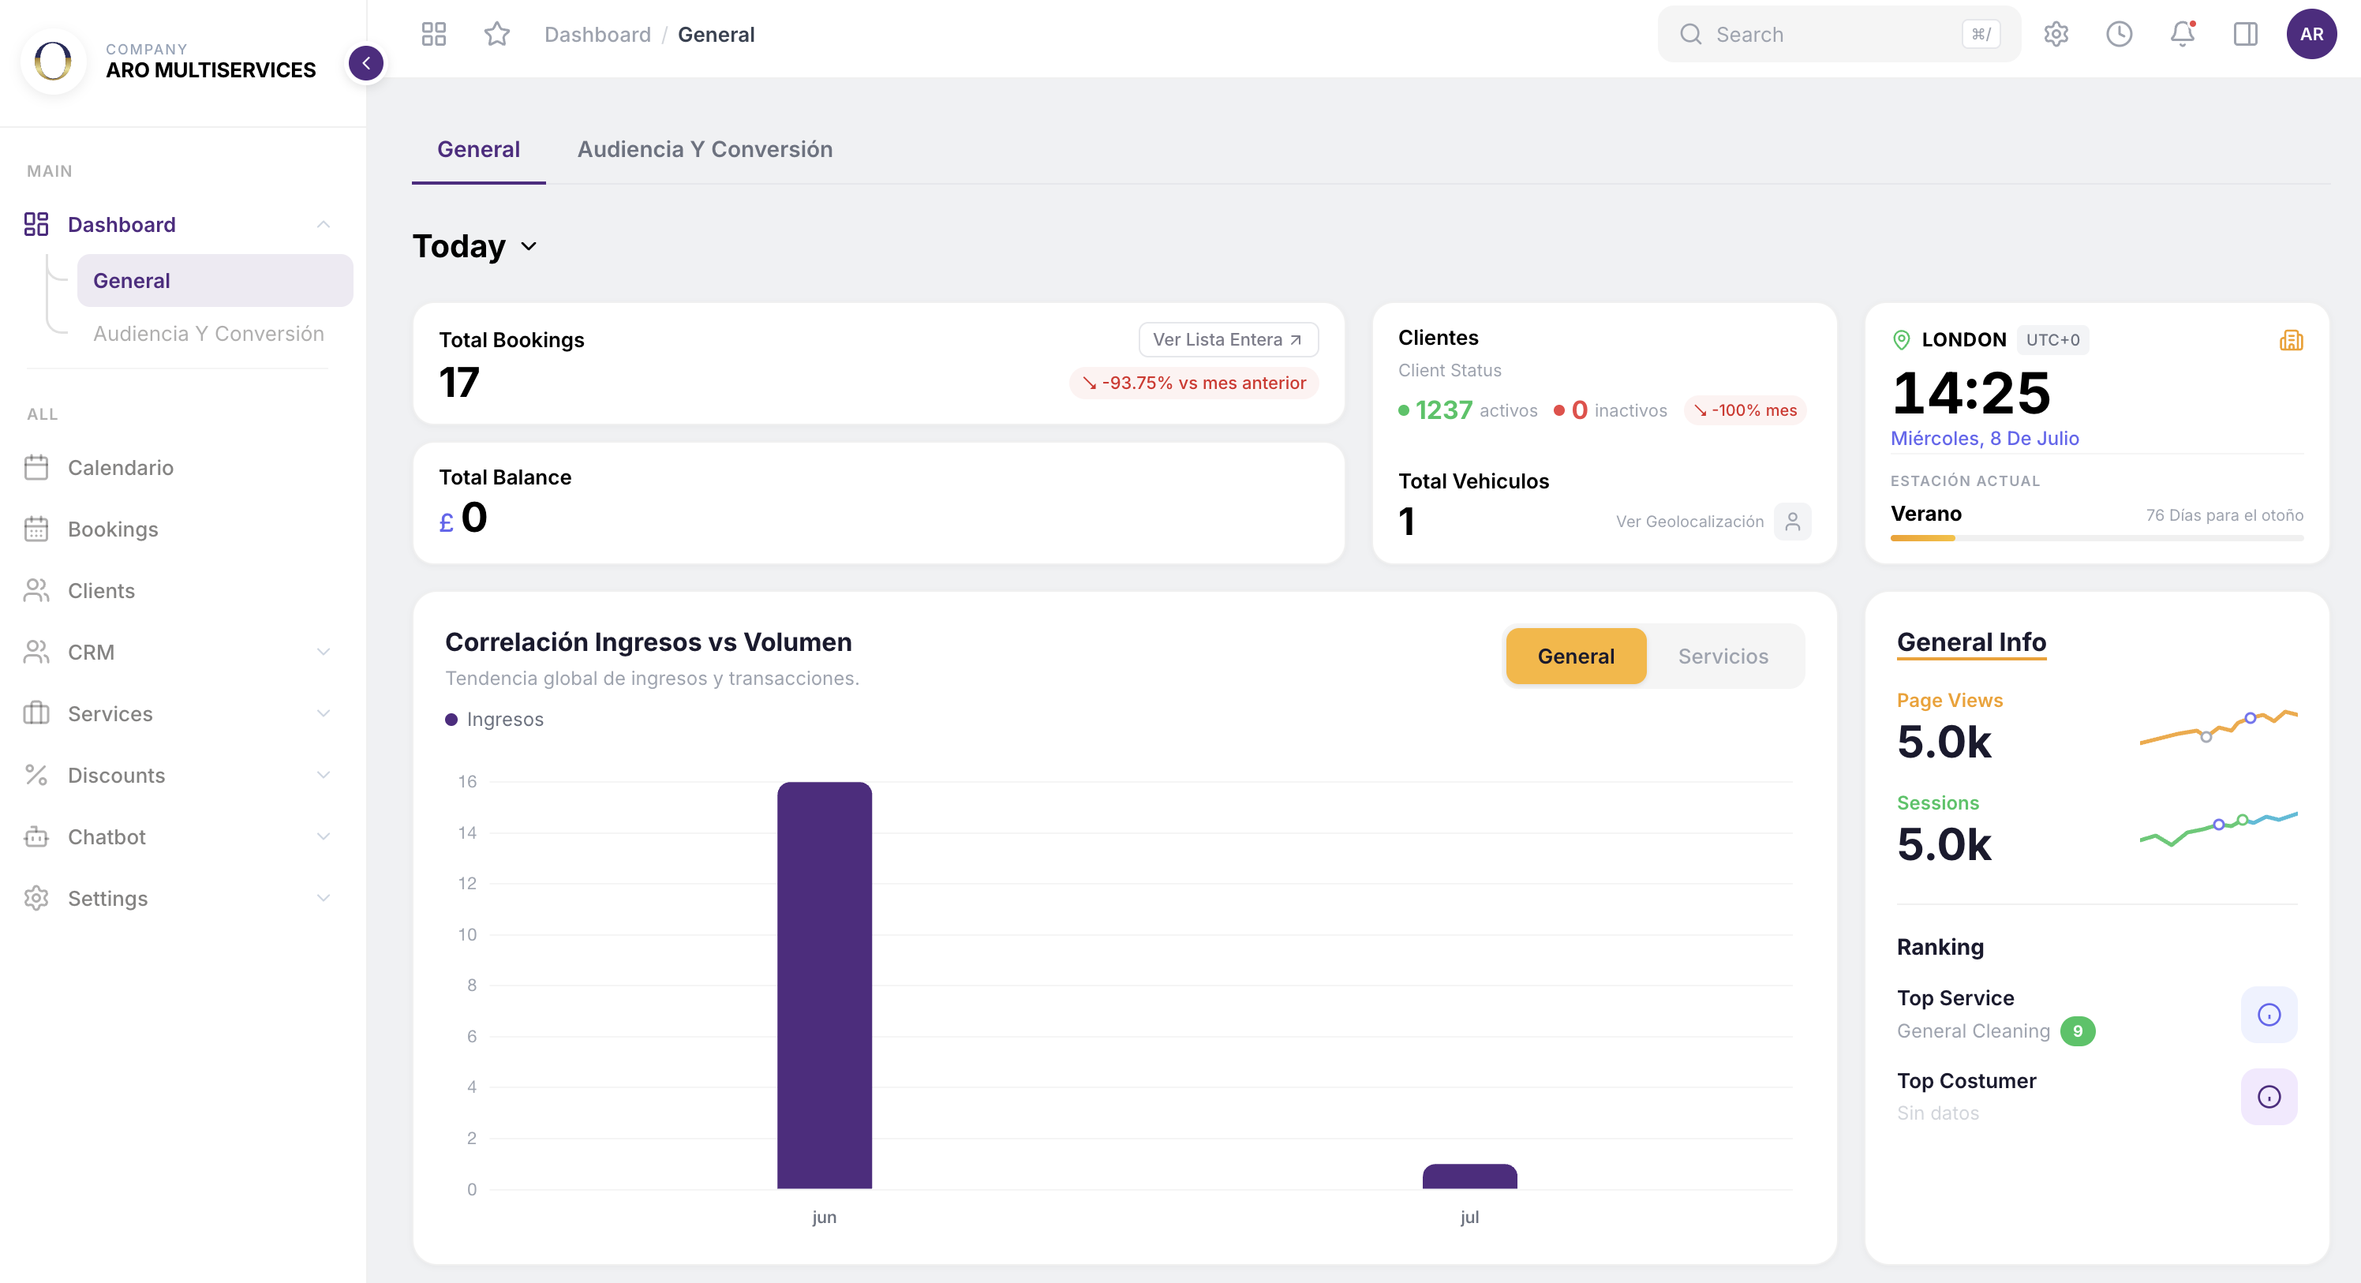Image resolution: width=2361 pixels, height=1283 pixels.
Task: Expand the CRM submenu chevron
Action: pos(324,652)
